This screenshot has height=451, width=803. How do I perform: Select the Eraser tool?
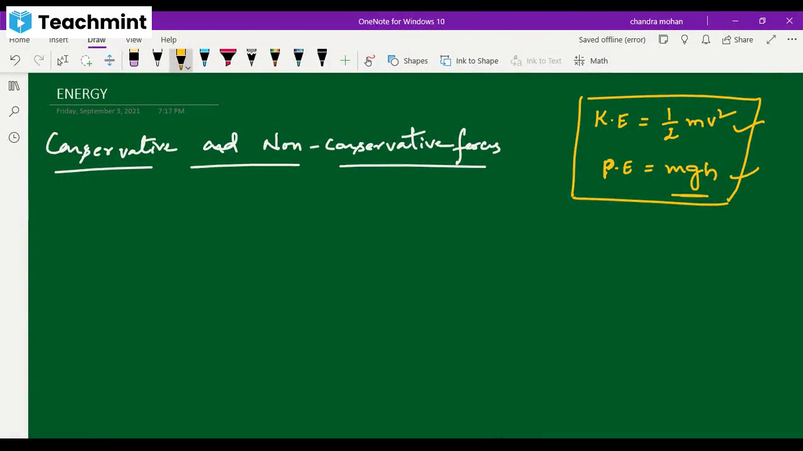[x=134, y=58]
